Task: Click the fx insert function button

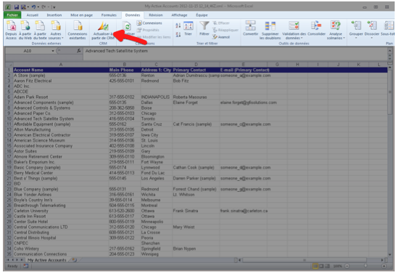Action: coord(79,51)
